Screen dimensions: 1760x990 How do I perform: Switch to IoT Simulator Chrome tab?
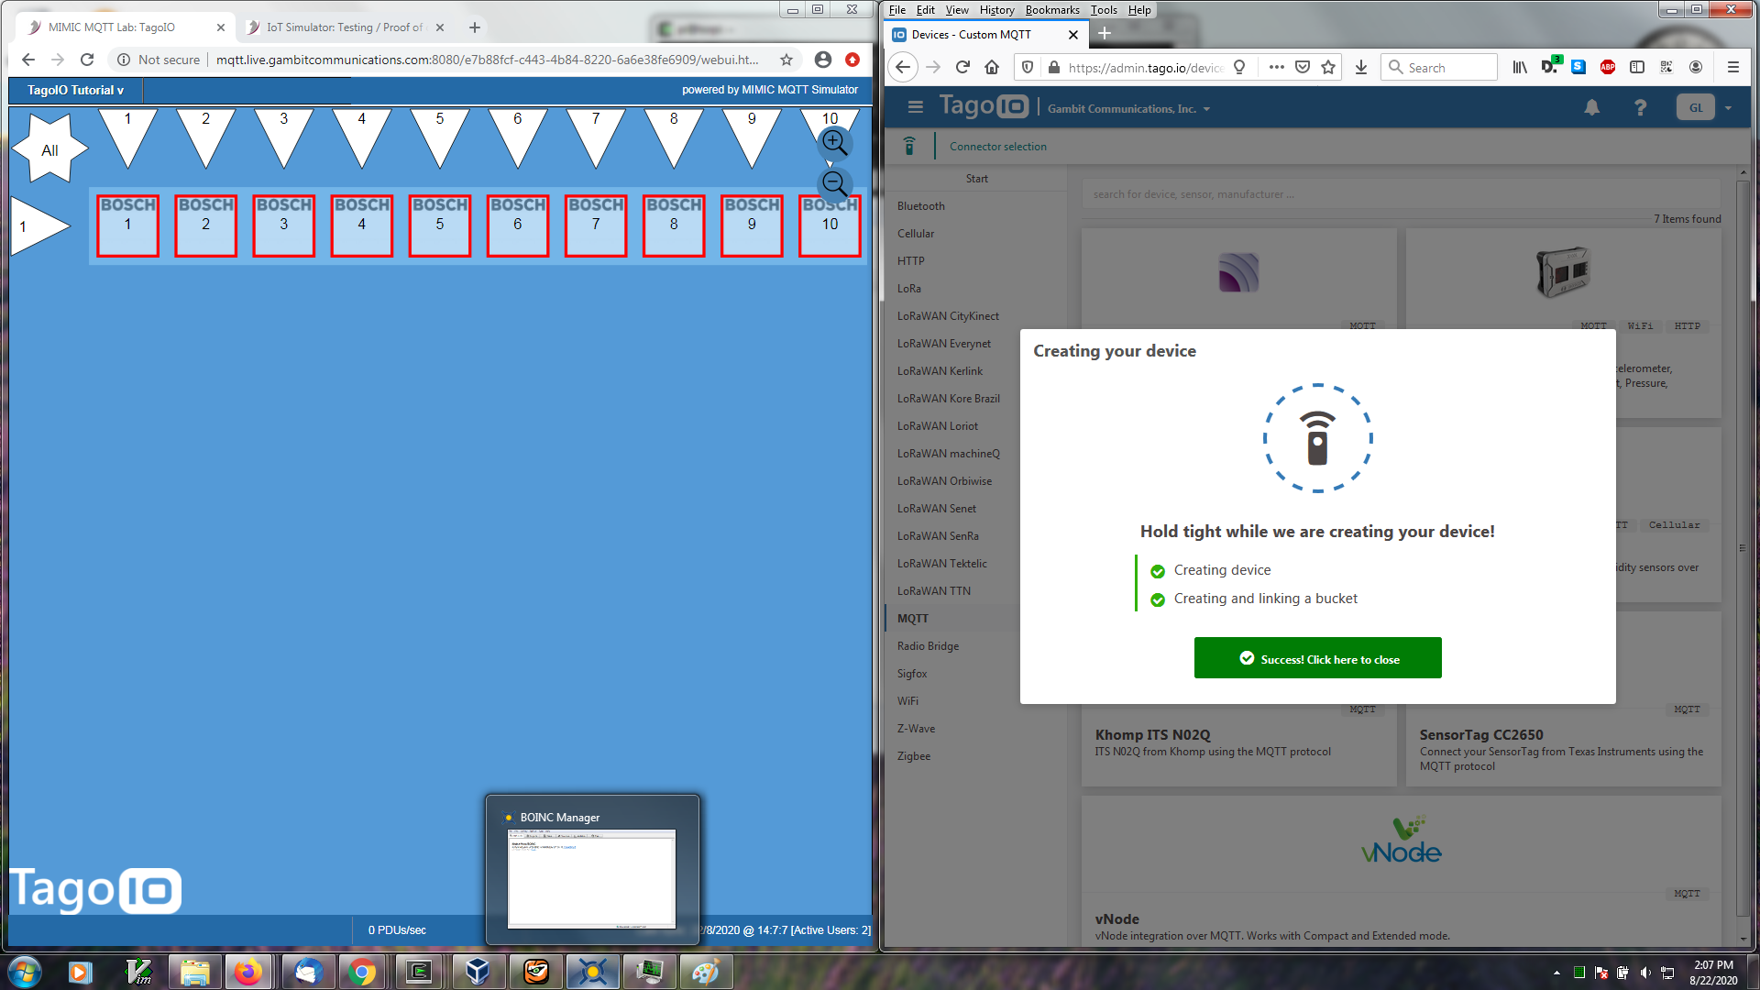pos(345,27)
